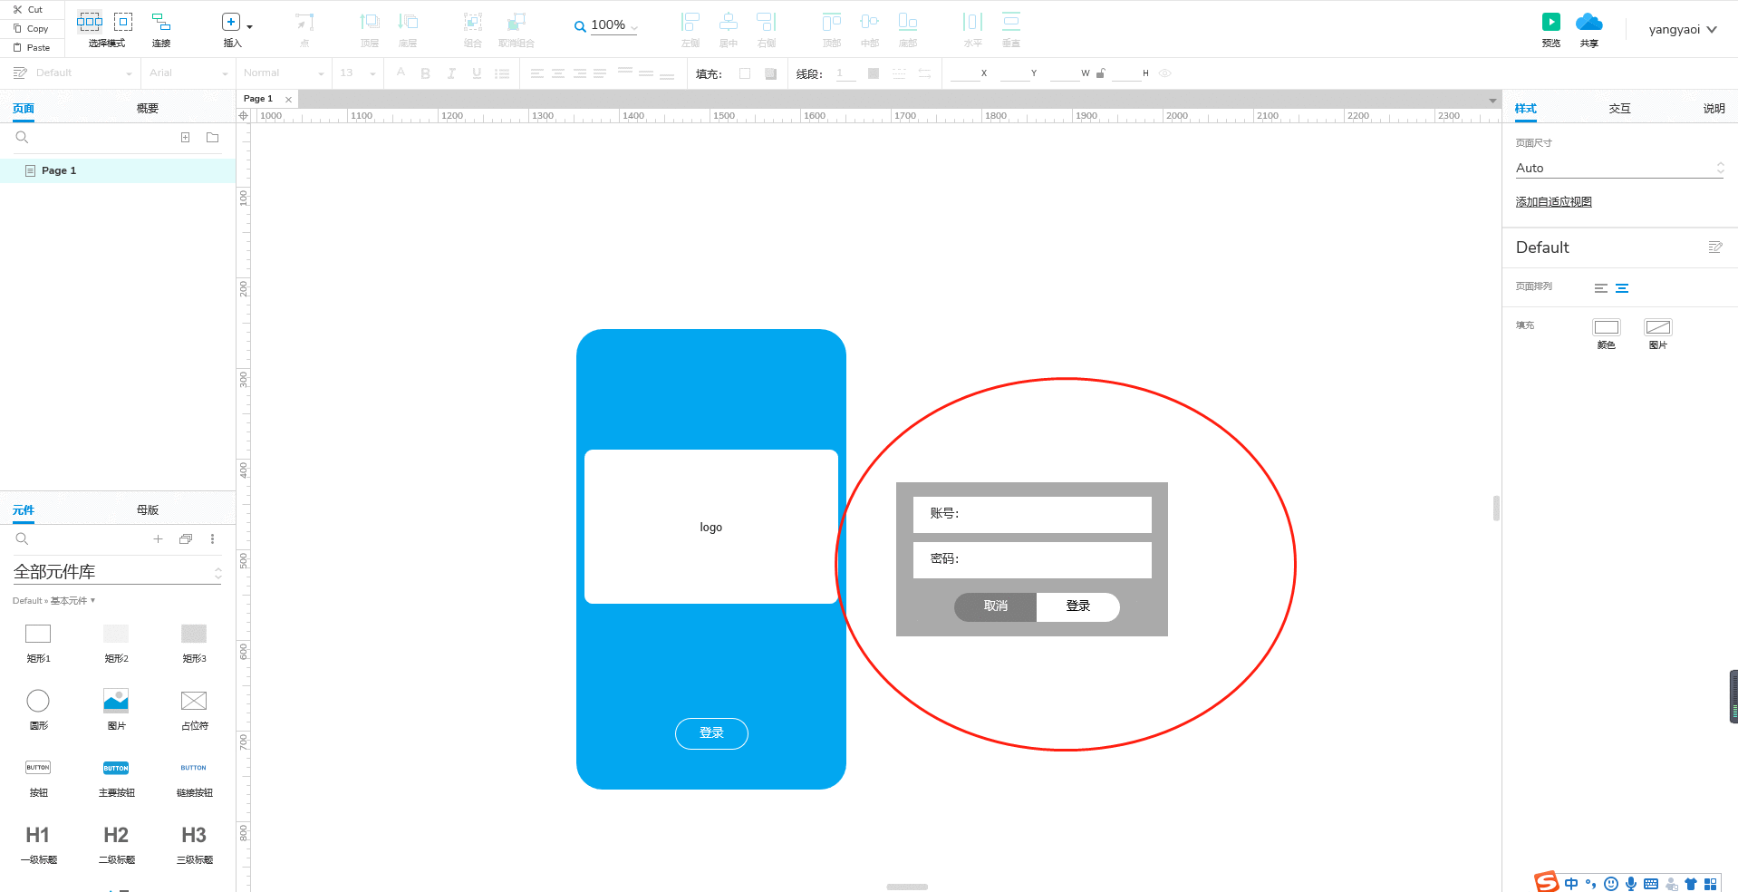
Task: Open the Auto page dimensions dropdown
Action: point(1619,168)
